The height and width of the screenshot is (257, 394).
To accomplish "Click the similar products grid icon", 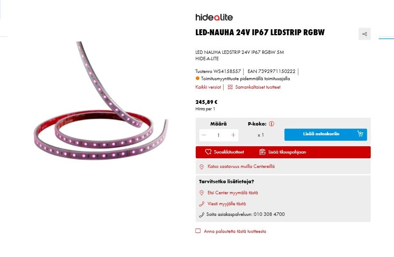I will click(230, 87).
